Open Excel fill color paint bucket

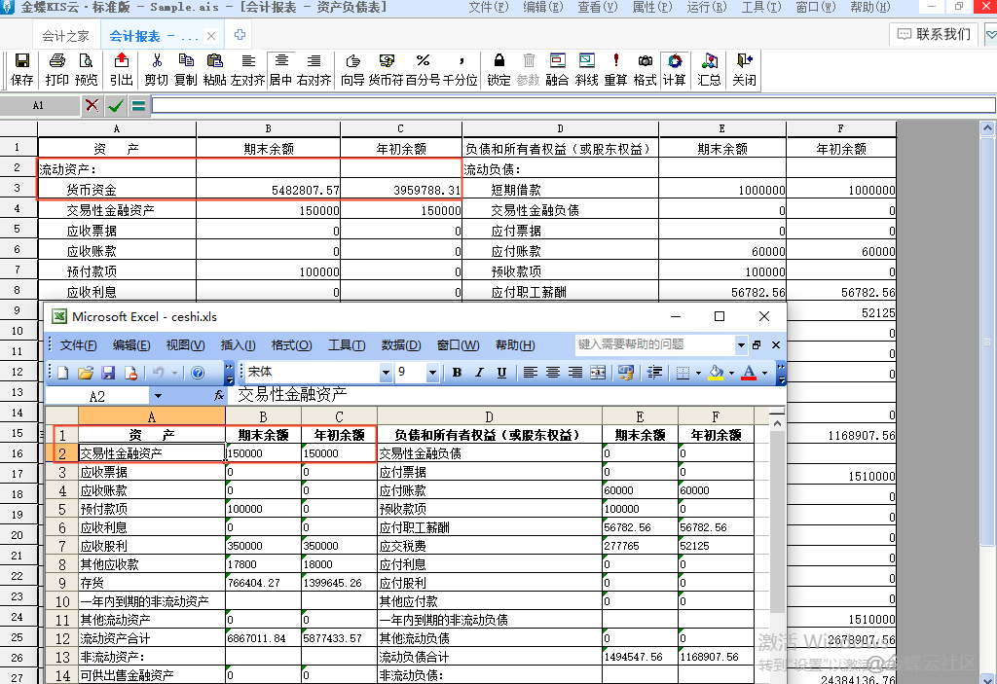(716, 373)
